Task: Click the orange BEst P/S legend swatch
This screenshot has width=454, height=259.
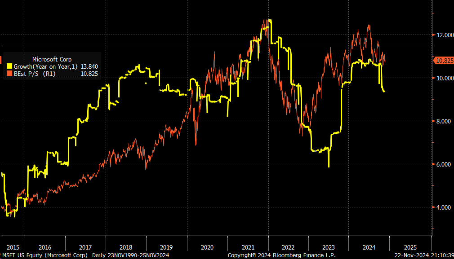Action: 9,74
